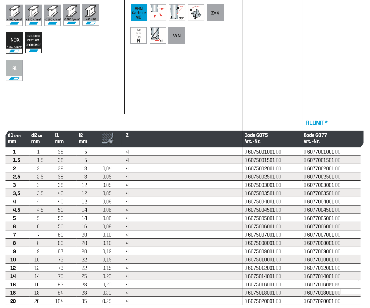Screen dimensions: 370x308
Task: Click the 30° helix angle icon
Action: point(177,13)
